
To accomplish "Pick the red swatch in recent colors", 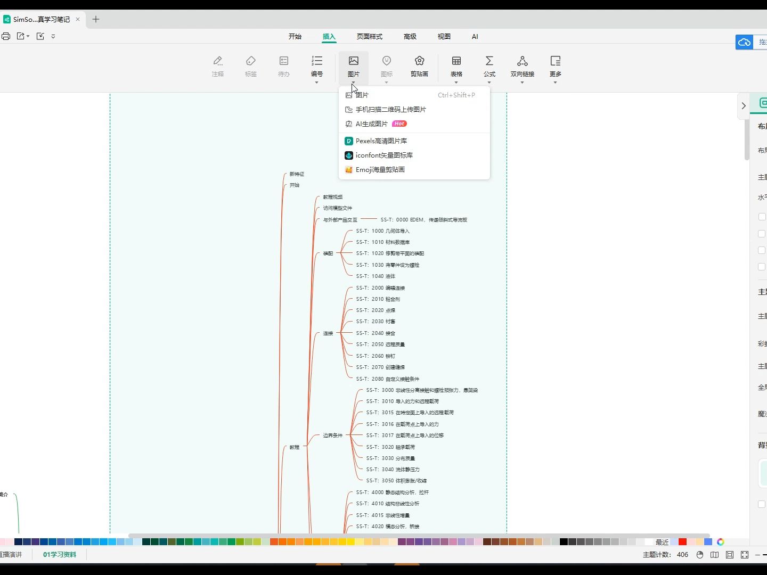I will coord(682,542).
